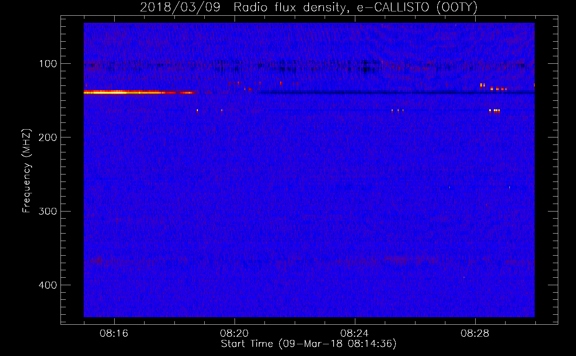Click the '200' frequency axis label
The image size is (576, 356).
coord(48,138)
